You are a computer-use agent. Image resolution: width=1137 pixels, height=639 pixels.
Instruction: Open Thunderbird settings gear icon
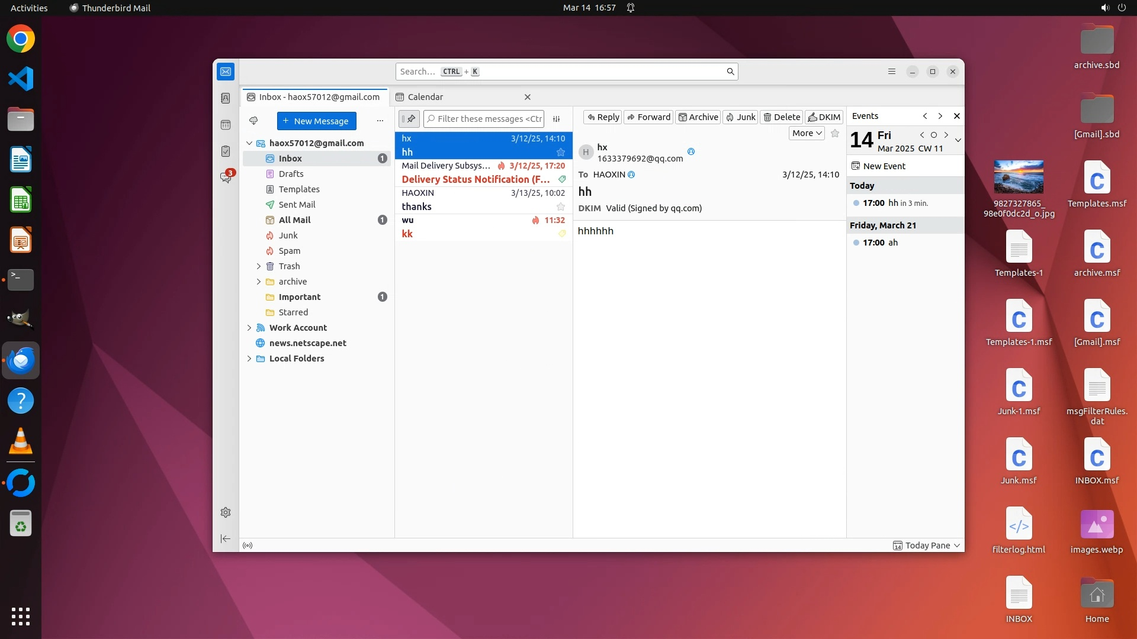click(226, 512)
